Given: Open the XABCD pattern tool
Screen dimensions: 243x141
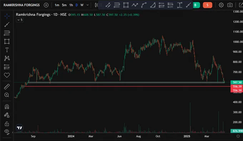Looking at the screenshot, I should click(x=7, y=58).
